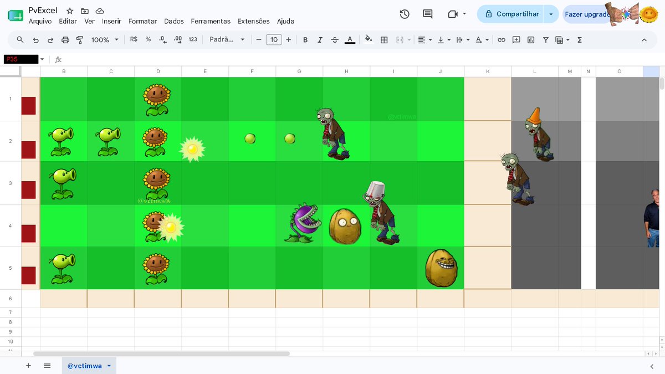665x374 pixels.
Task: Toggle bold formatting
Action: click(x=305, y=40)
